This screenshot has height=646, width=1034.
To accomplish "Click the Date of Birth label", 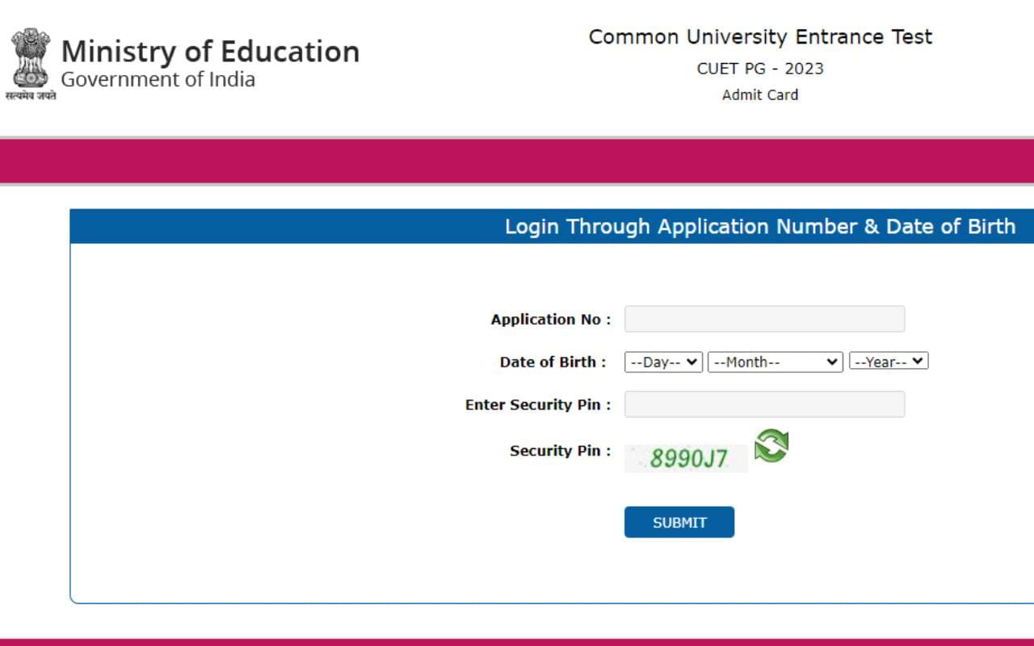I will click(550, 362).
